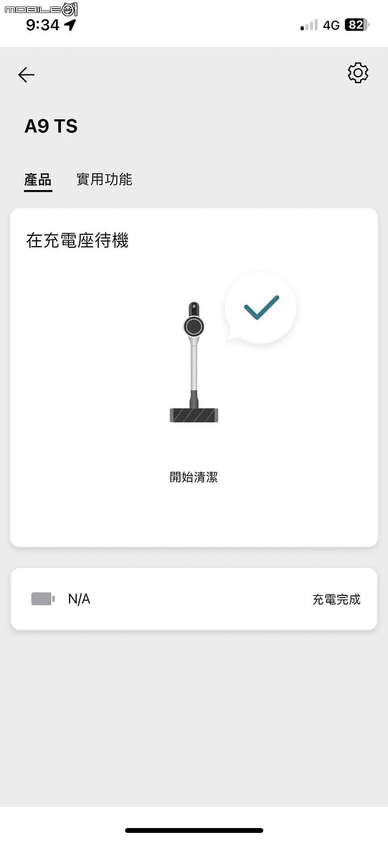This screenshot has height=841, width=388.
Task: Open the settings gear icon
Action: point(358,73)
